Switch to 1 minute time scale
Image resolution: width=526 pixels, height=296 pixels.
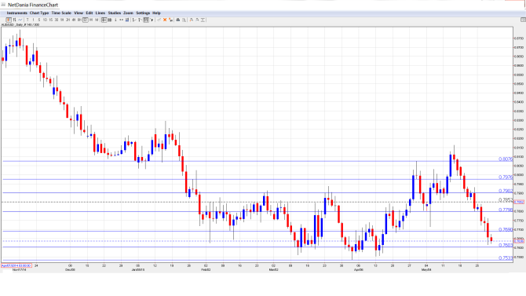(x=33, y=20)
